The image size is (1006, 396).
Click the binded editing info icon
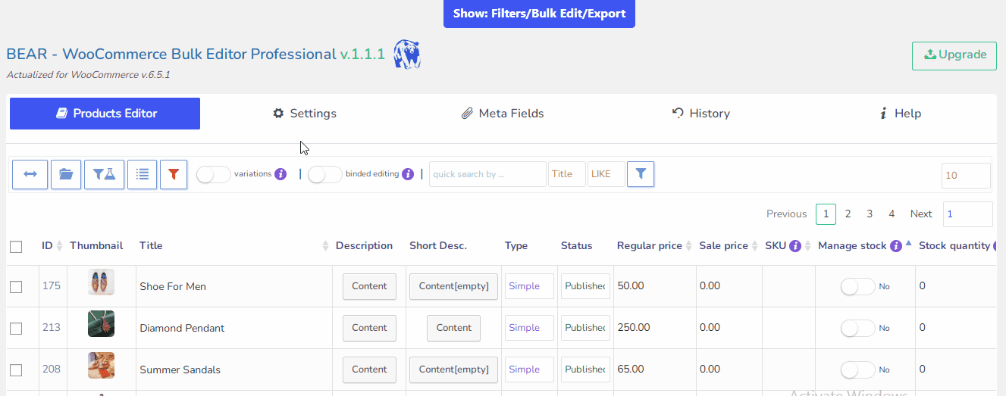(408, 174)
